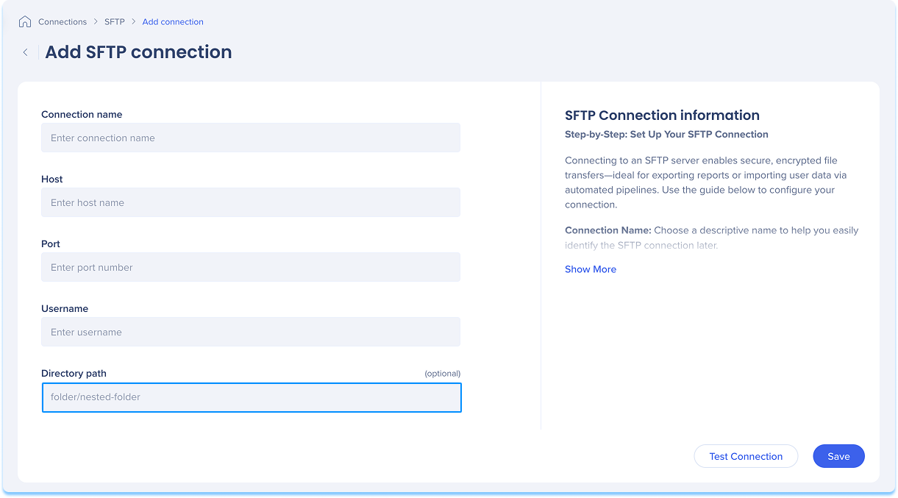Image resolution: width=898 pixels, height=498 pixels.
Task: Click the back arrow beside the page title
Action: pos(25,52)
